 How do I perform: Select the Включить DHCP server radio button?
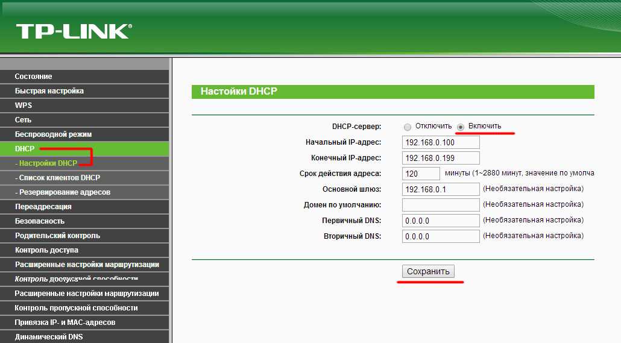point(460,127)
